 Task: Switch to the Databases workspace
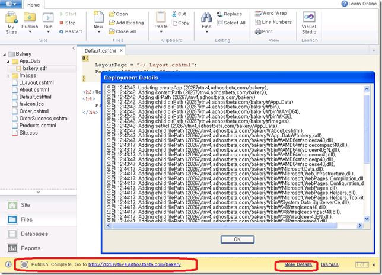tap(38, 234)
